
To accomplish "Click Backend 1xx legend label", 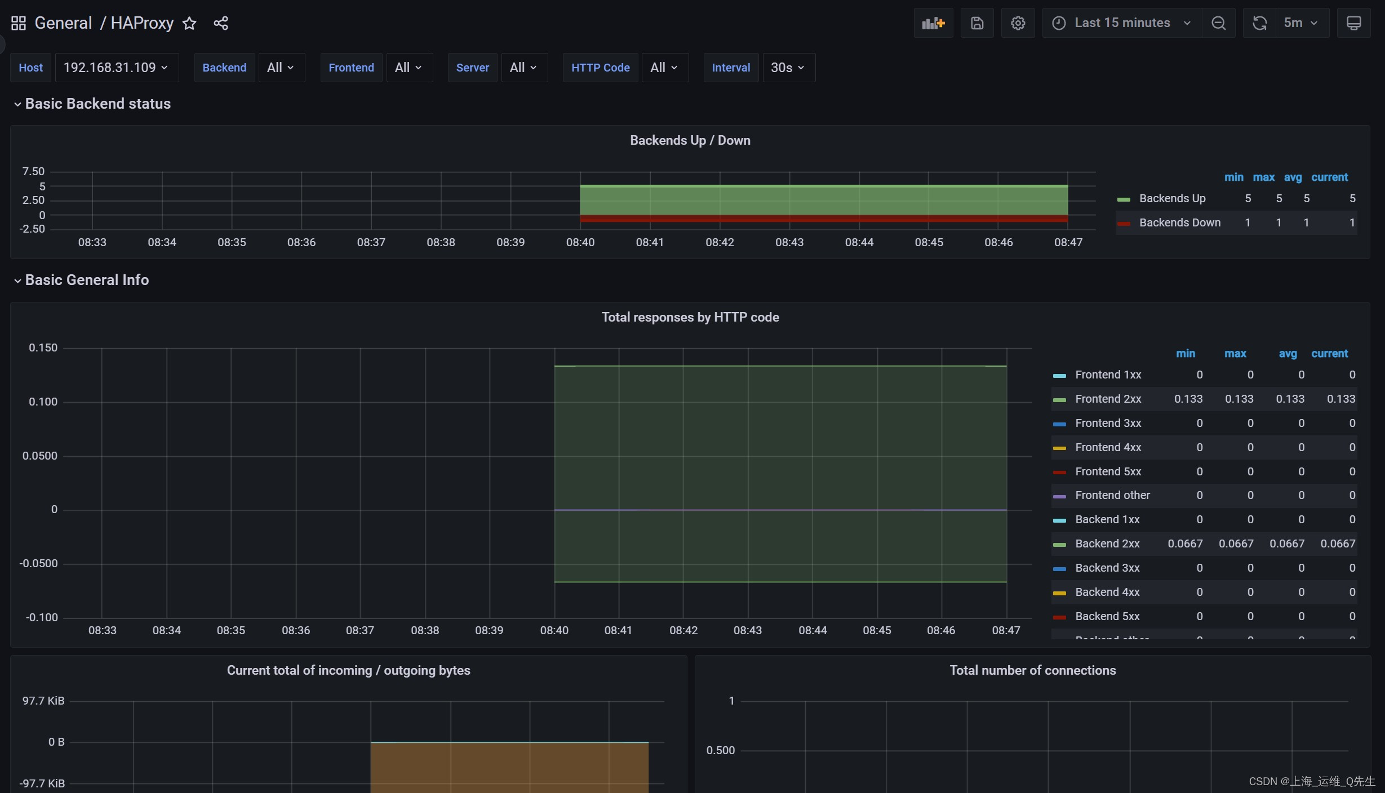I will (x=1107, y=519).
